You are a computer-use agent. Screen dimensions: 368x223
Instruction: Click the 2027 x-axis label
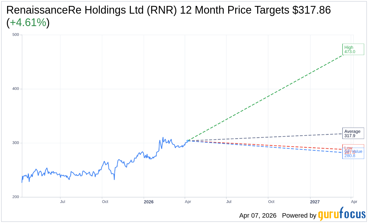[315, 202]
